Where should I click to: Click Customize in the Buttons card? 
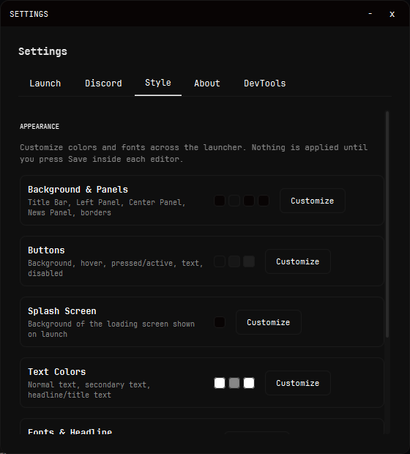[298, 261]
